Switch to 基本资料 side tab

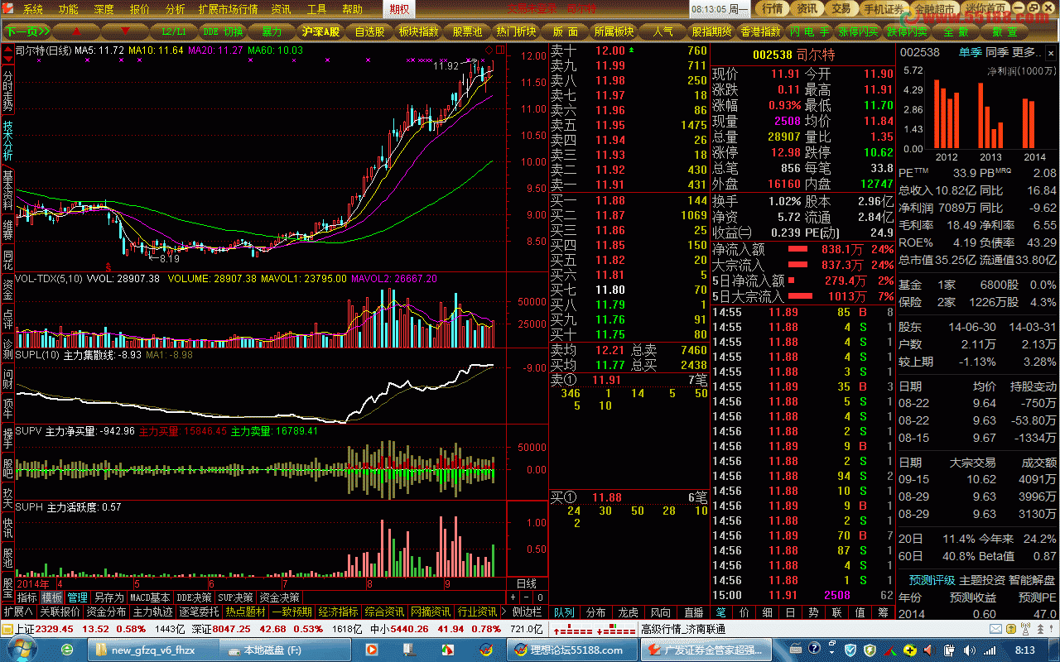click(7, 190)
